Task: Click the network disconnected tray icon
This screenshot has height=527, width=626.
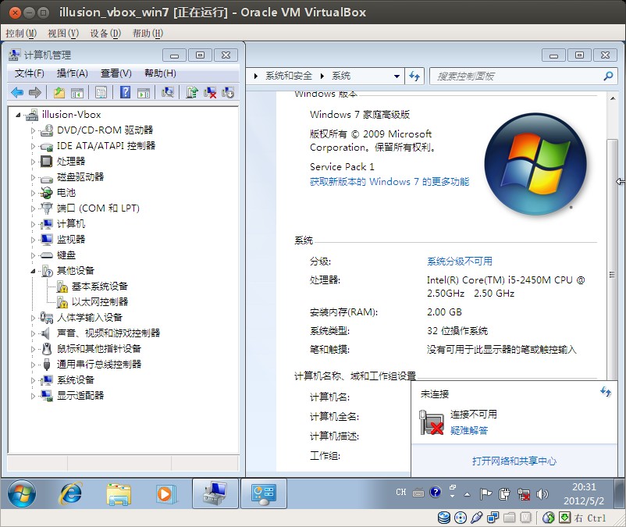Action: point(524,494)
